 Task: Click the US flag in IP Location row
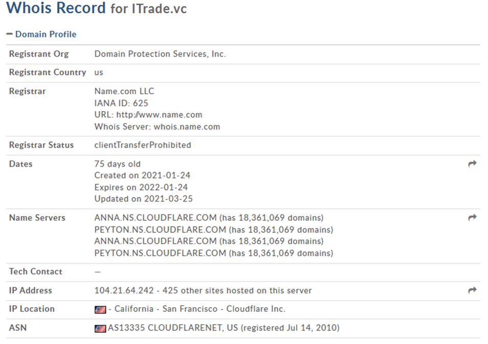click(100, 309)
